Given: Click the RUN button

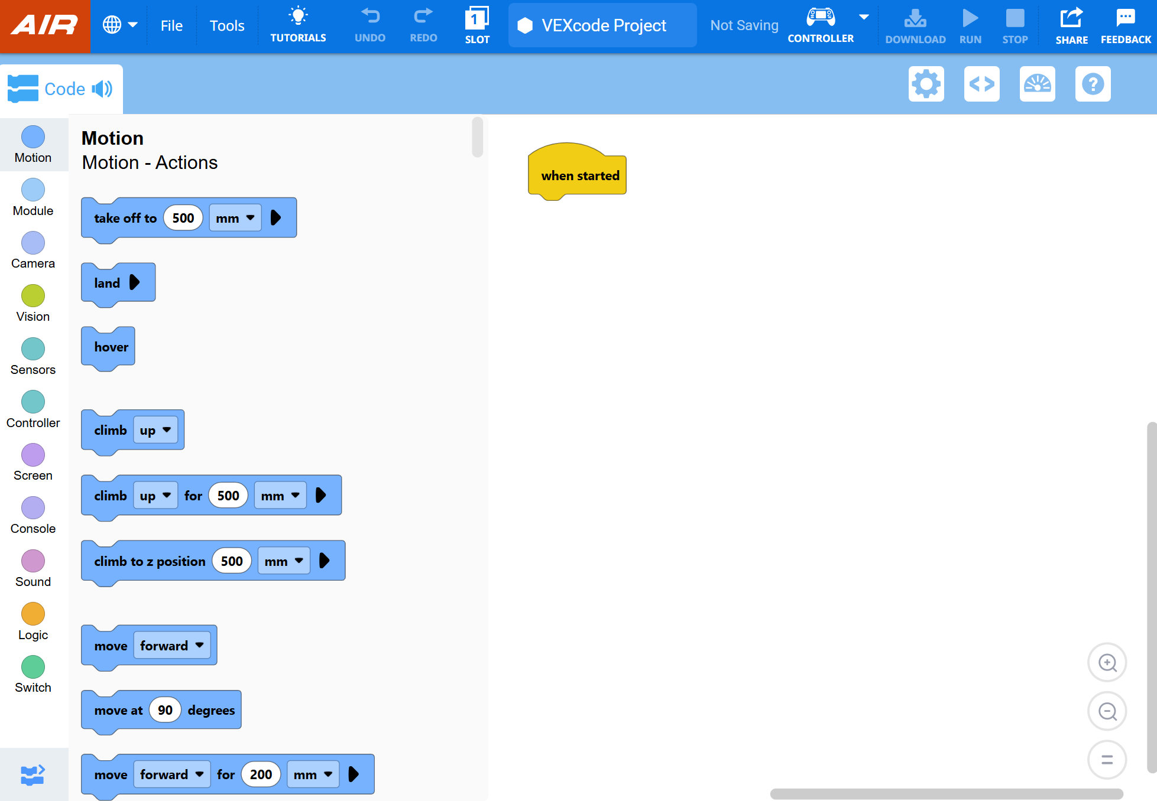Looking at the screenshot, I should pos(970,25).
